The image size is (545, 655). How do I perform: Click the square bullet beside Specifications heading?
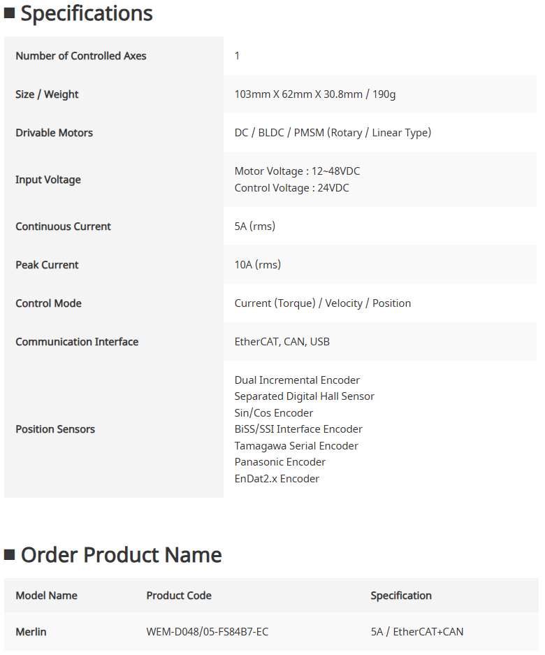click(x=9, y=13)
